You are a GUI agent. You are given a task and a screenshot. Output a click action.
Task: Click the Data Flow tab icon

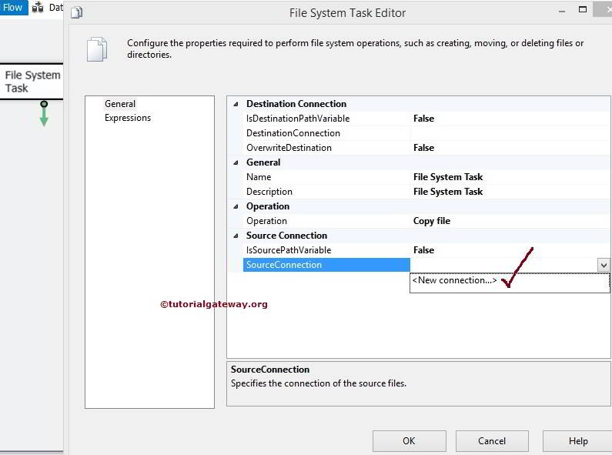coord(38,7)
